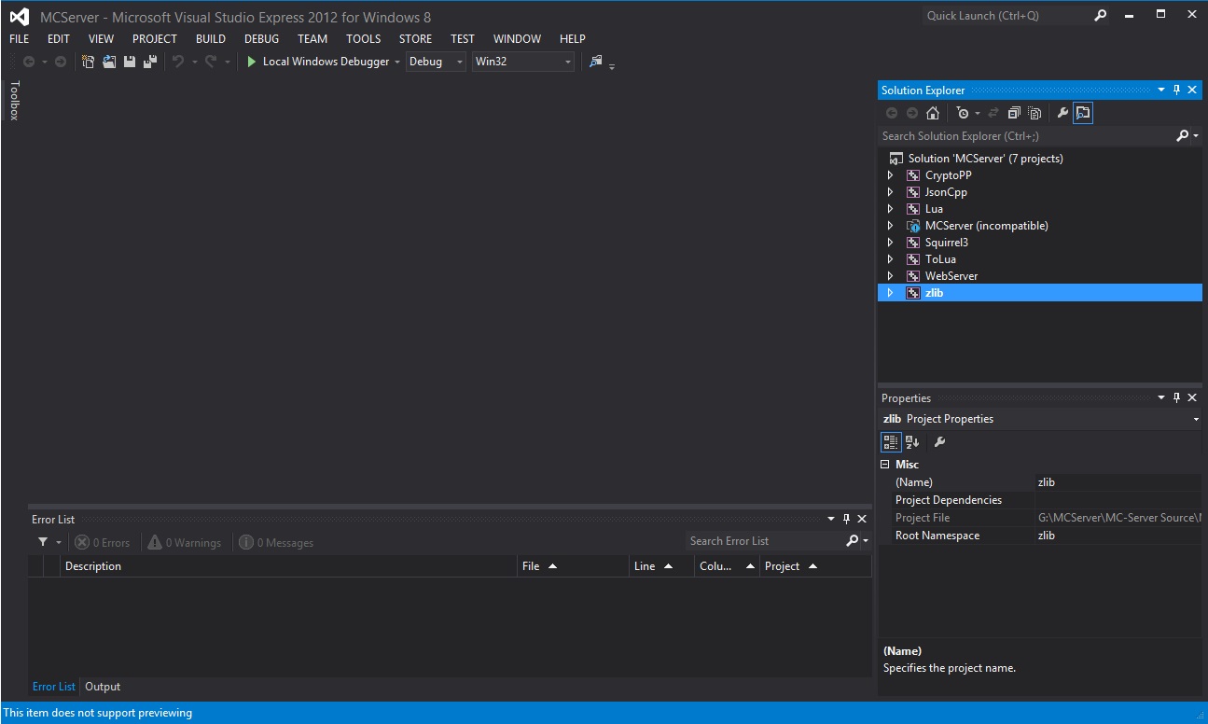Click the Open File toolbar icon

click(x=109, y=62)
